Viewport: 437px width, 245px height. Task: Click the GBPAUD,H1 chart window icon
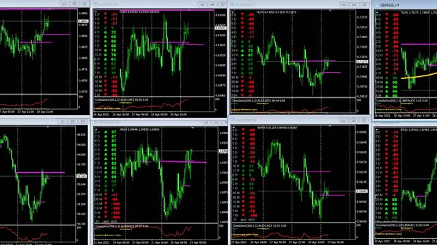[x=377, y=5]
